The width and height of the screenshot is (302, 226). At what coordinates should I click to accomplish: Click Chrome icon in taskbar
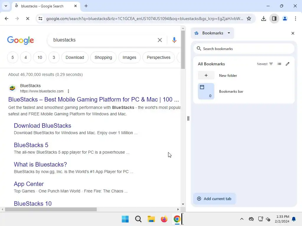(177, 219)
